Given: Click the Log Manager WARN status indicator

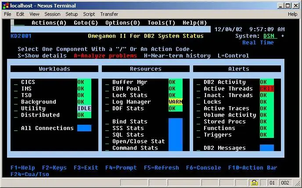Looking at the screenshot, I should tap(176, 102).
